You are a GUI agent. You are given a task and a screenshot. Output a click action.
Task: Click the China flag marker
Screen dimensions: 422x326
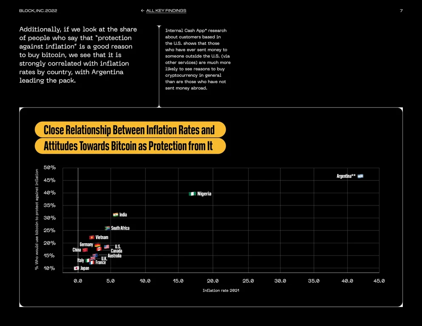point(85,250)
